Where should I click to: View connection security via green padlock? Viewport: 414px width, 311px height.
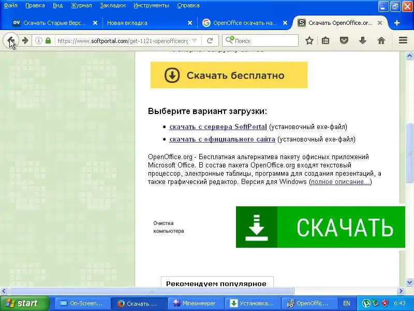(x=48, y=40)
